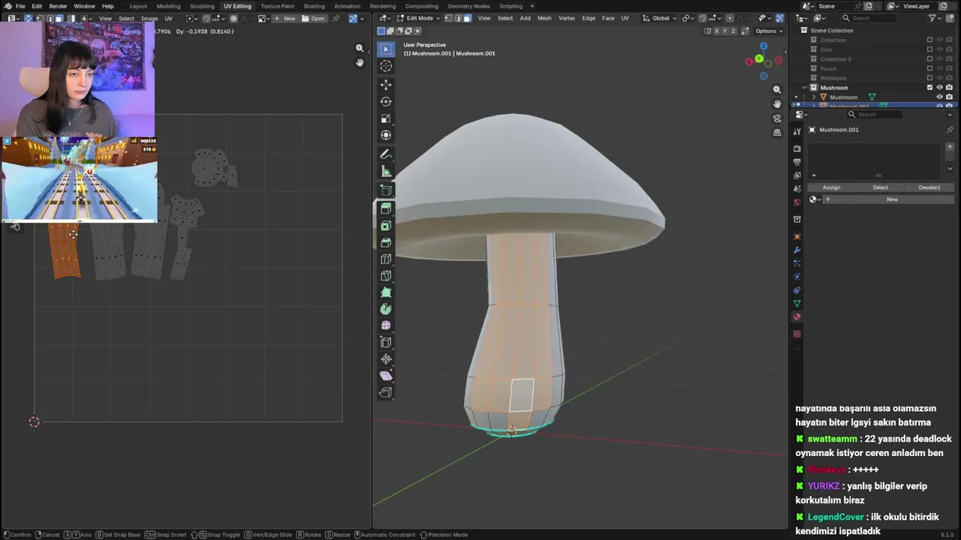
Task: Click the pan hand icon in 3D viewport
Action: click(x=777, y=103)
